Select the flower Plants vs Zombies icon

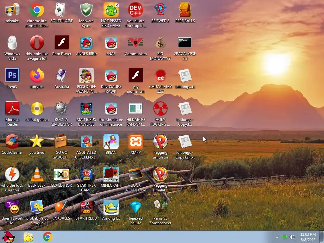[160, 207]
